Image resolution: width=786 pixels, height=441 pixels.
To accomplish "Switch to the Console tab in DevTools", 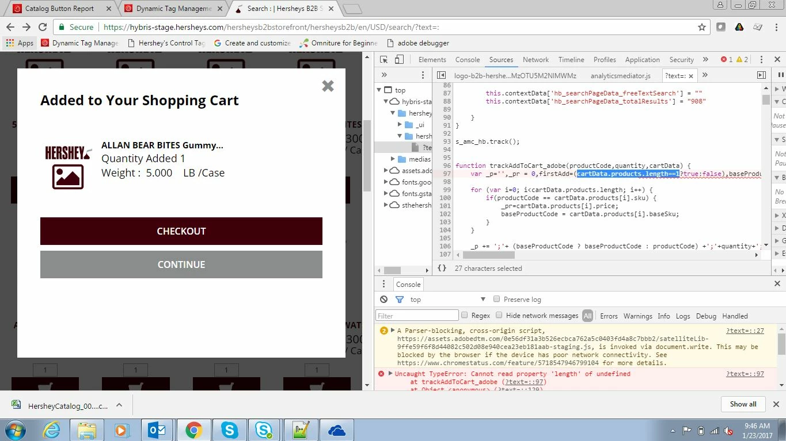I will coord(468,60).
